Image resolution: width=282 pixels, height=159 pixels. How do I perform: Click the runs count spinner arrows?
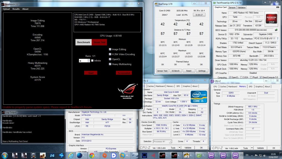[88, 61]
